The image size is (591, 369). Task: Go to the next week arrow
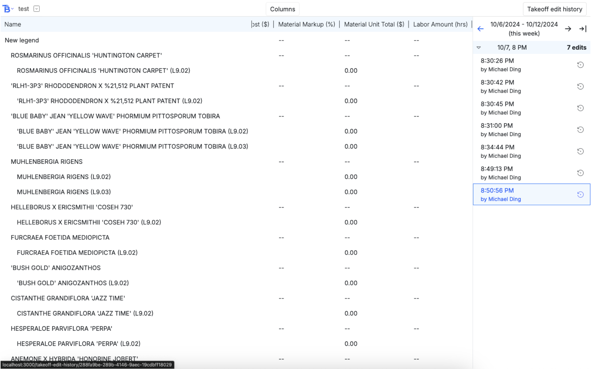click(x=568, y=29)
